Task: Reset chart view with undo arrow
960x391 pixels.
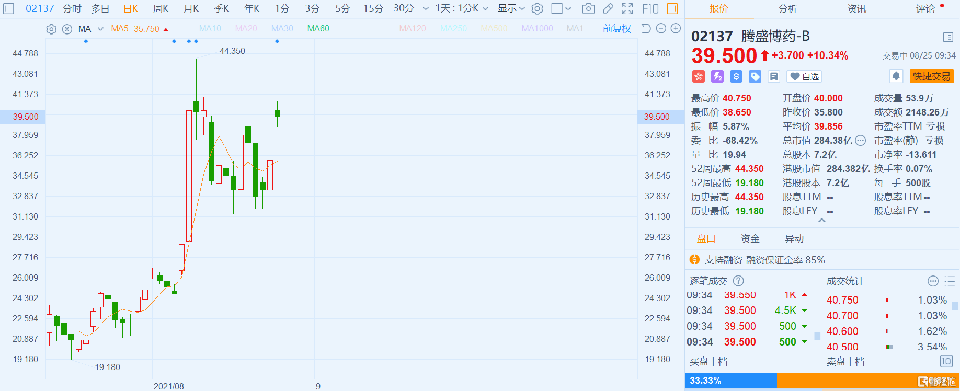Action: 646,28
